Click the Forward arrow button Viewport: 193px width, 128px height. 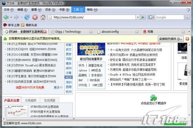16,17
